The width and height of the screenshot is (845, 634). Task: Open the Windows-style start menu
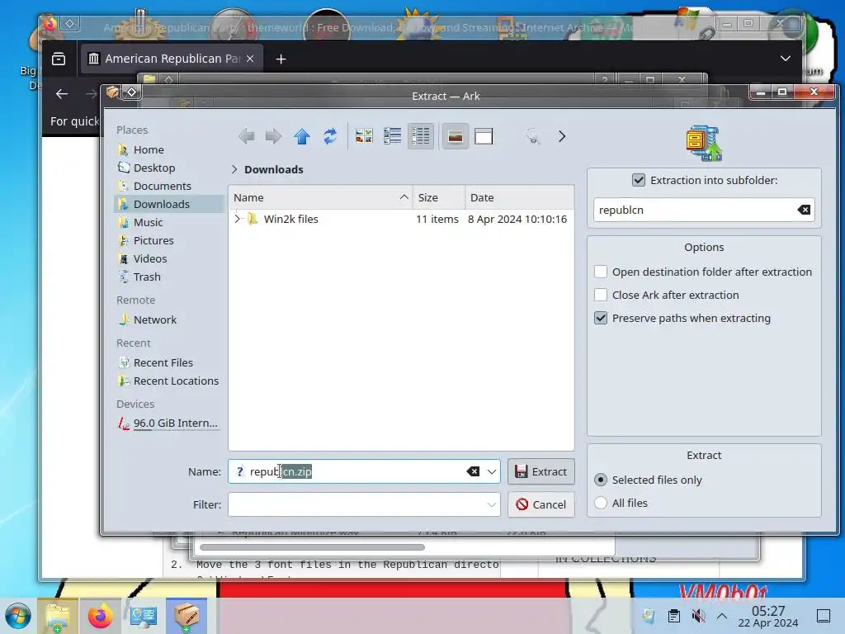(18, 616)
